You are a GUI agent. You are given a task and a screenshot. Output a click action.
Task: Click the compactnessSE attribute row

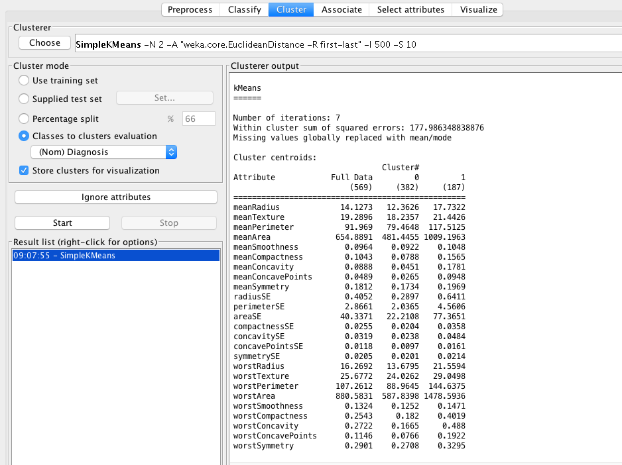(349, 327)
